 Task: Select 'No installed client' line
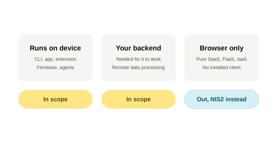coord(222,68)
